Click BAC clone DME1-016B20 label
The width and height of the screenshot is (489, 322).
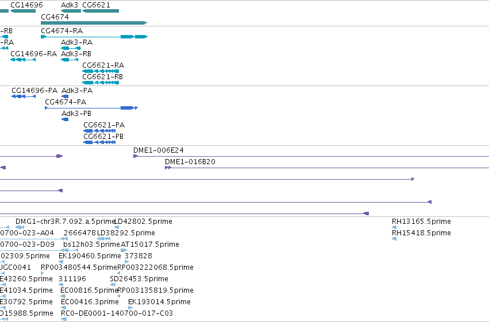[x=190, y=162]
